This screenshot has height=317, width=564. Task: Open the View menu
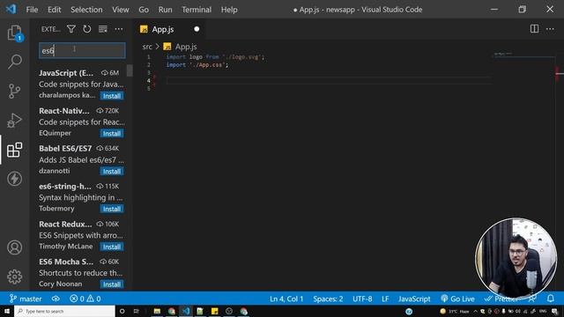(121, 10)
